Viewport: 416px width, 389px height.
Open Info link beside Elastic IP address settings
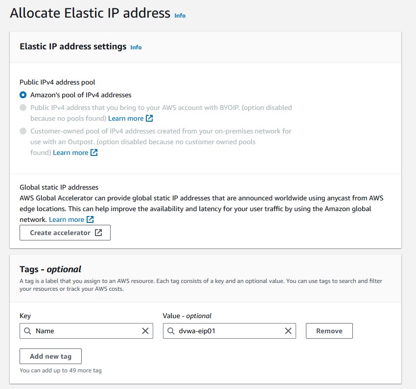(x=136, y=47)
